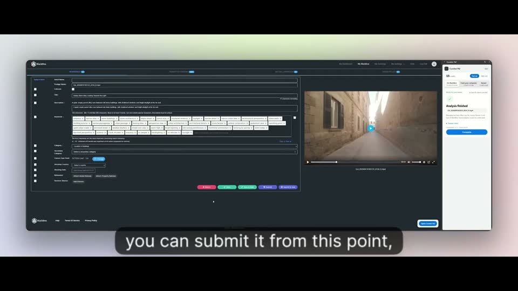Click the Top up button in Curator Pal

[474, 76]
